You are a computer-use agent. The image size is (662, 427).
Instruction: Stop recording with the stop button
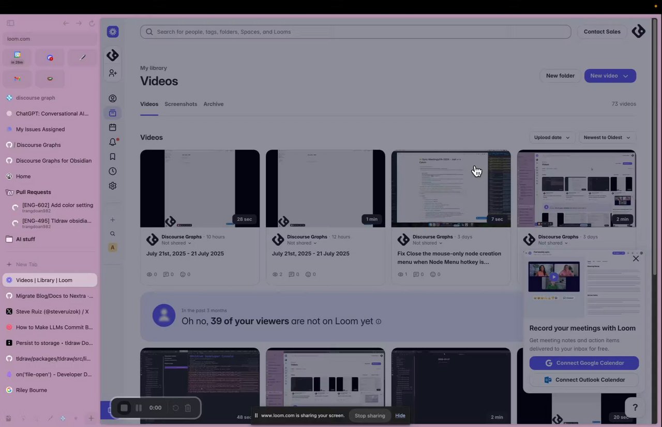click(124, 408)
